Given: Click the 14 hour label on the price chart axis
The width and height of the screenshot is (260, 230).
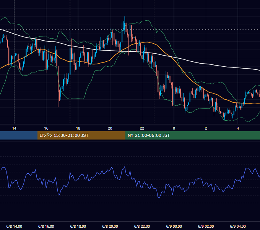Looking at the screenshot, I should tap(14, 128).
